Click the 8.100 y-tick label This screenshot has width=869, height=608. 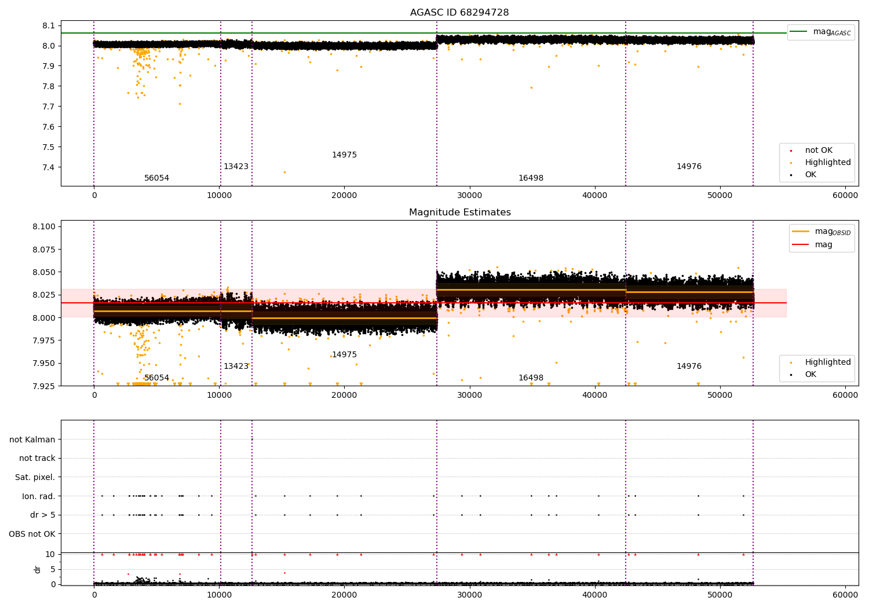click(43, 226)
